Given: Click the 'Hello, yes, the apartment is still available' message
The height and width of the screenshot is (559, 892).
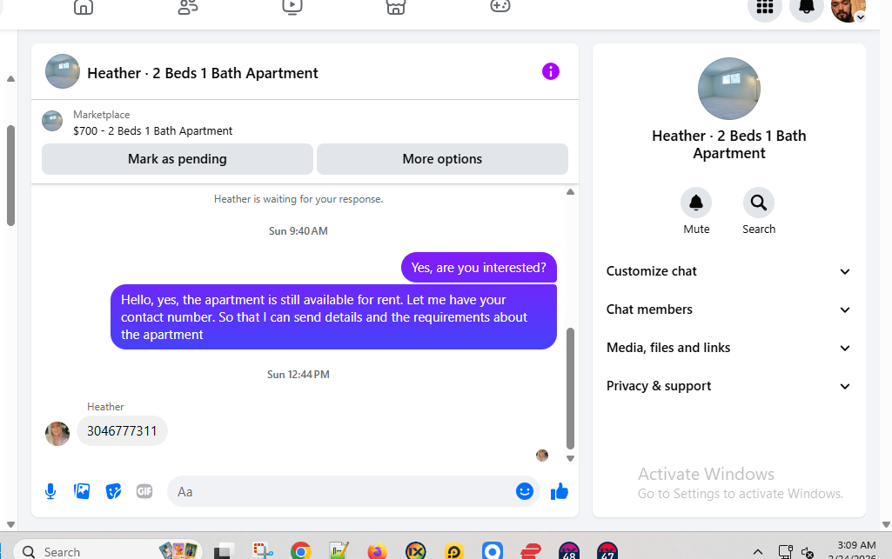Looking at the screenshot, I should 333,317.
